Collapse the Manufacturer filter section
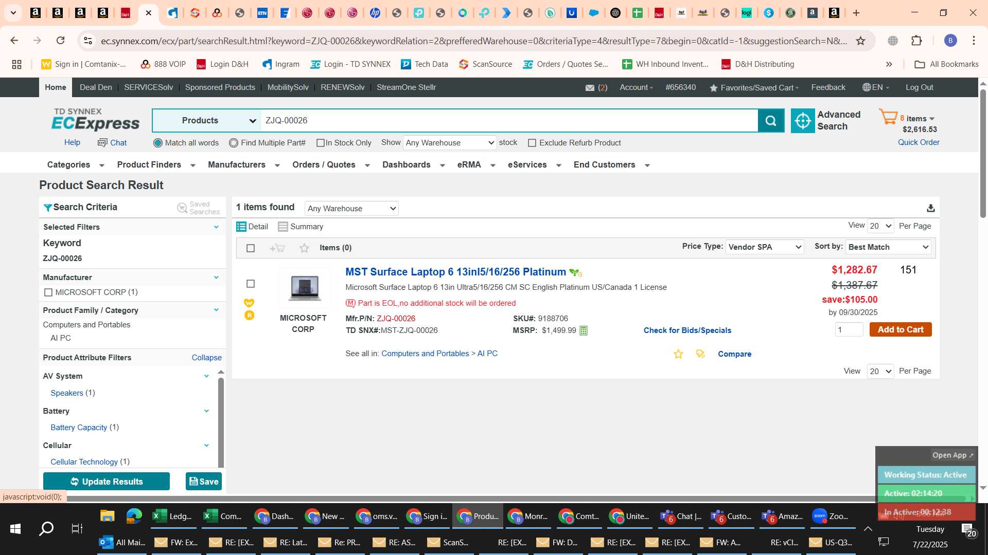The height and width of the screenshot is (555, 988). [x=216, y=277]
